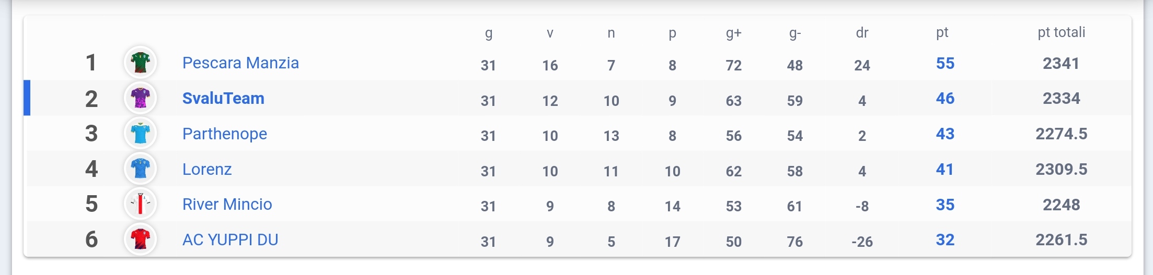The width and height of the screenshot is (1153, 275).
Task: Click rank number 1 in standings
Action: coord(91,63)
